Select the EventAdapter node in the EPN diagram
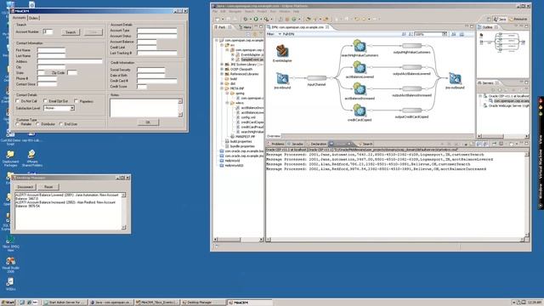Screen dimensions: 544x306 (282, 51)
